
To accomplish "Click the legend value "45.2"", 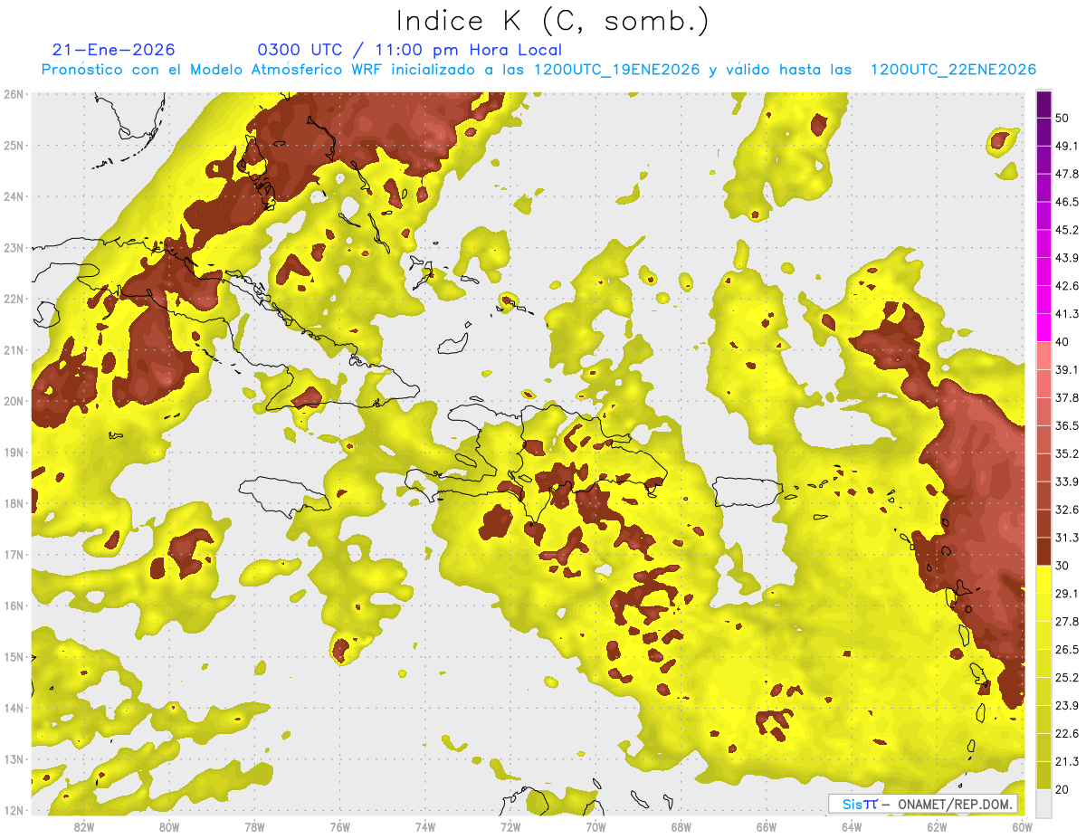I will [x=1066, y=230].
